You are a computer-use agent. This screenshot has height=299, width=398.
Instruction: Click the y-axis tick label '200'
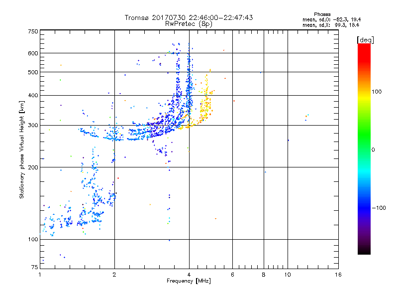coord(33,167)
